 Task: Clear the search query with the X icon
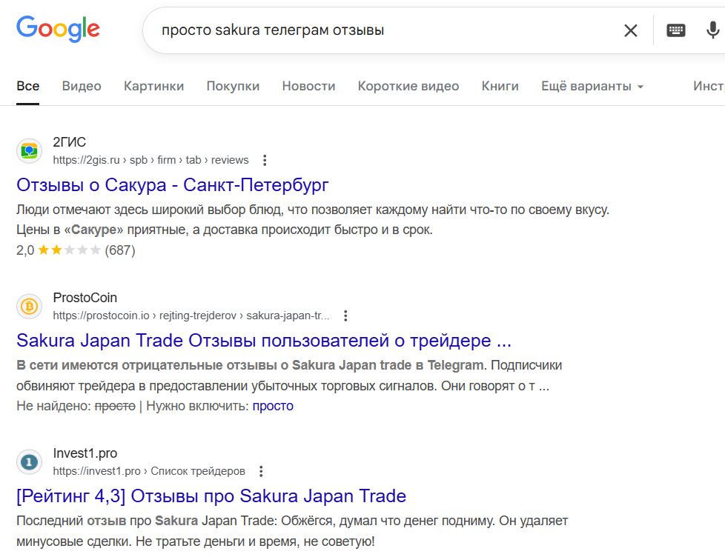(x=631, y=30)
